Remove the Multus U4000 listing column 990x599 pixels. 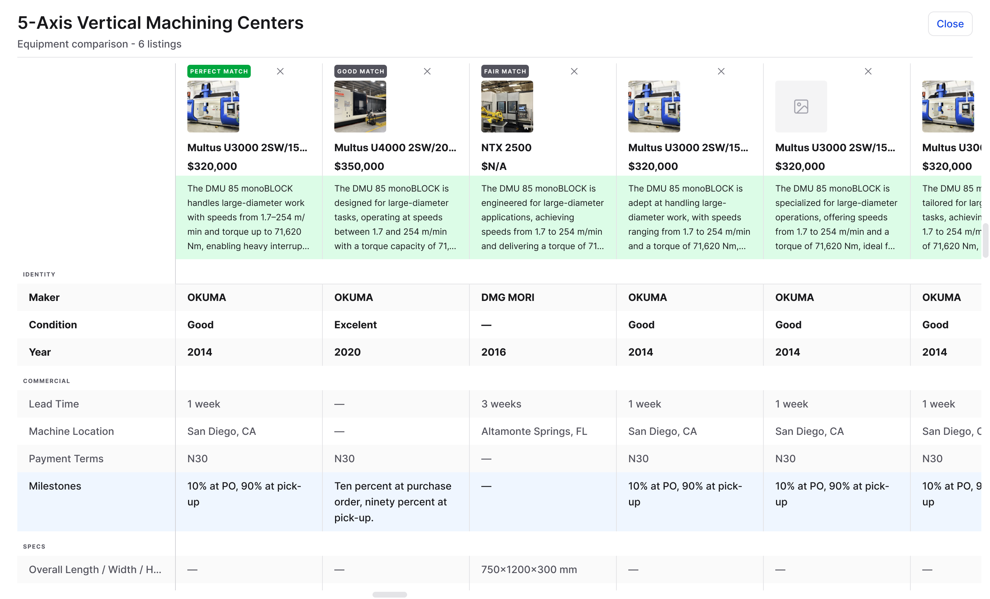pos(427,72)
